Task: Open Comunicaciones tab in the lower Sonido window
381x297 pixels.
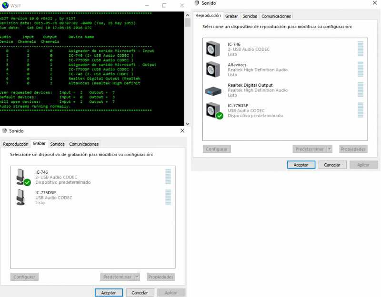Action: [84, 144]
